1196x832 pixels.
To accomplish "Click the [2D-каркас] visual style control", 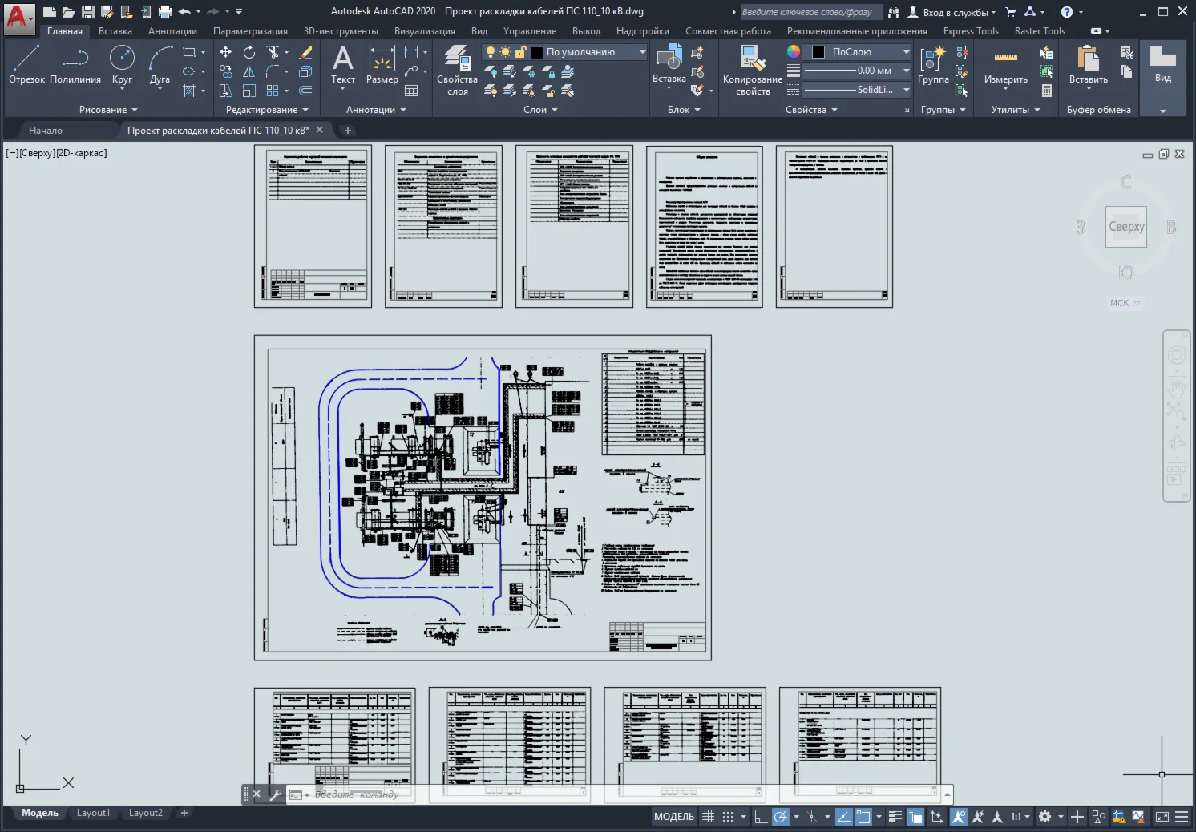I will (82, 153).
